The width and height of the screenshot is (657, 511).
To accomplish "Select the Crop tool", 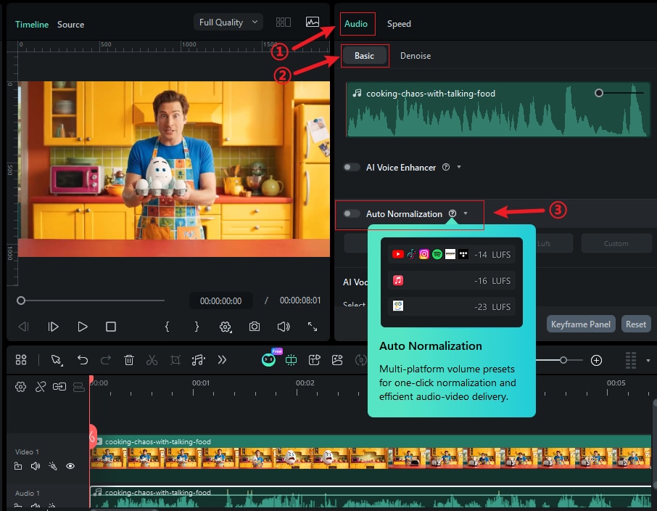I will [x=175, y=360].
